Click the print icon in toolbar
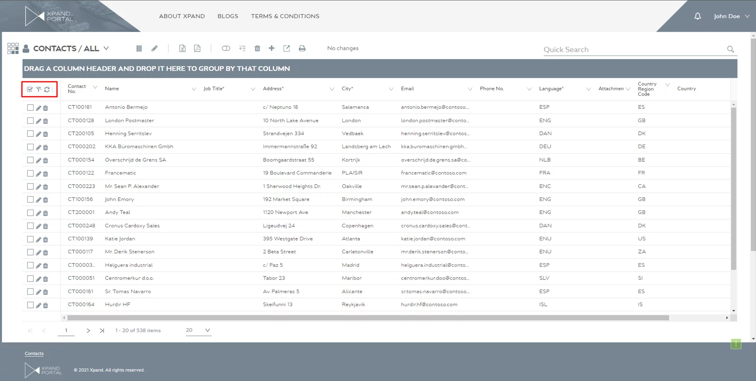The height and width of the screenshot is (381, 756). (x=302, y=49)
